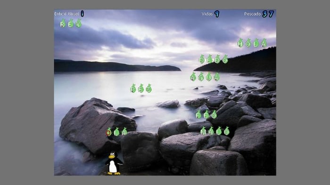Click the 'Dificil Nivel' level label
The image size is (330, 185).
66,14
